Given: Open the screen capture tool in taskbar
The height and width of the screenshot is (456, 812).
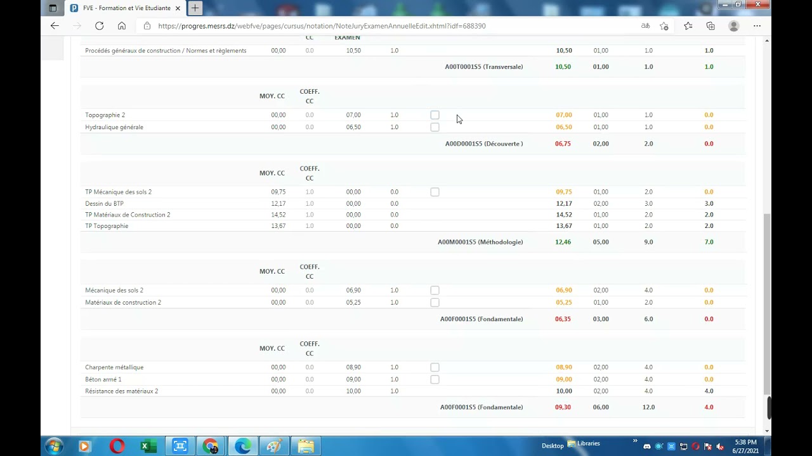Looking at the screenshot, I should coord(180,446).
